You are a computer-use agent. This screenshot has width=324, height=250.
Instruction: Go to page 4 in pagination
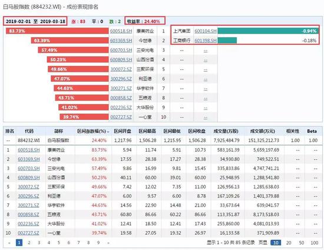(x=49, y=242)
